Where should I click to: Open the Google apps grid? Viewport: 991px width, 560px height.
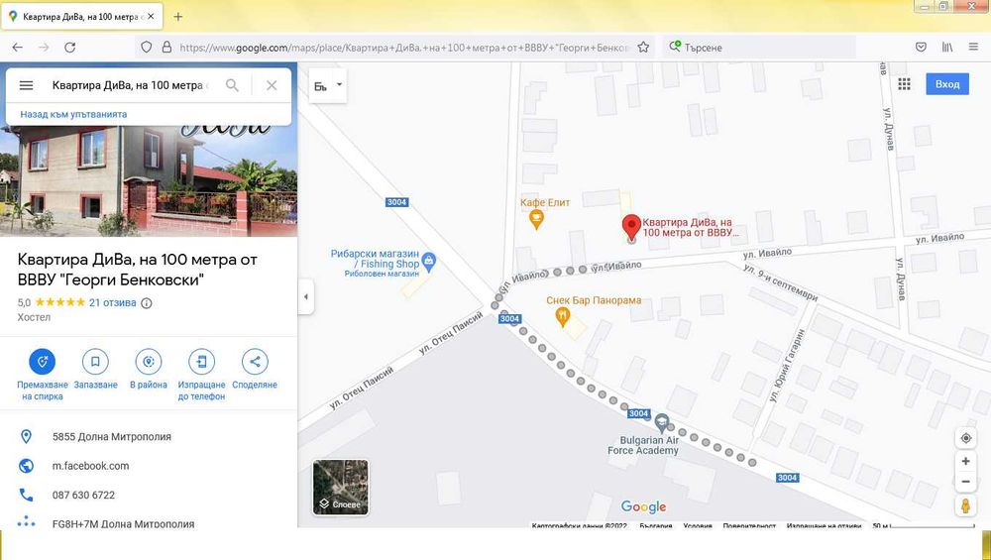pyautogui.click(x=905, y=84)
